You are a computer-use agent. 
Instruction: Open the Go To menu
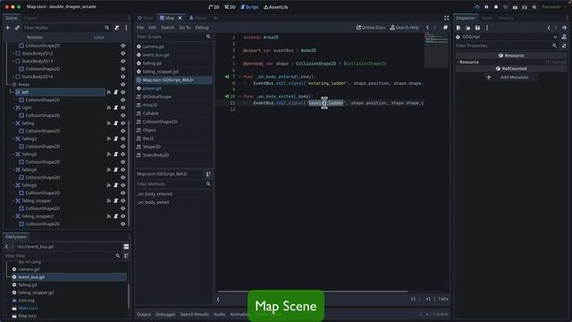pyautogui.click(x=185, y=28)
